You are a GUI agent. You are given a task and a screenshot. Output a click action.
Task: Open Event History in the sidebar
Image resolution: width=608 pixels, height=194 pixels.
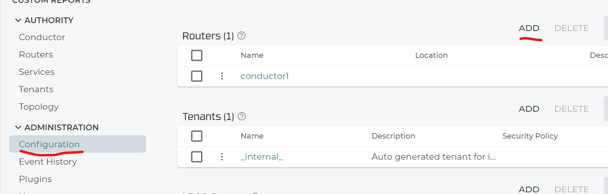pyautogui.click(x=48, y=162)
